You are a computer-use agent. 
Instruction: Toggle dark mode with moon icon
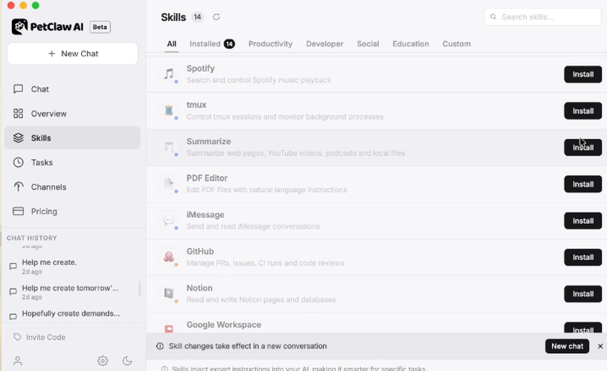127,361
